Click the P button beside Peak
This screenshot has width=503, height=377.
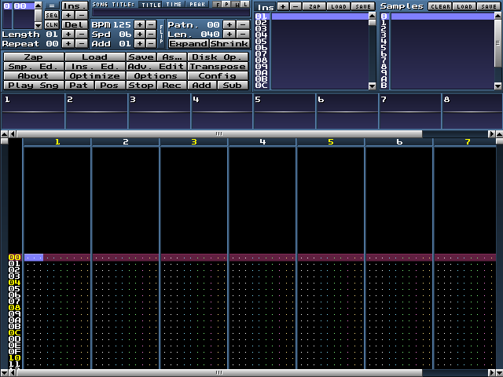tap(226, 5)
